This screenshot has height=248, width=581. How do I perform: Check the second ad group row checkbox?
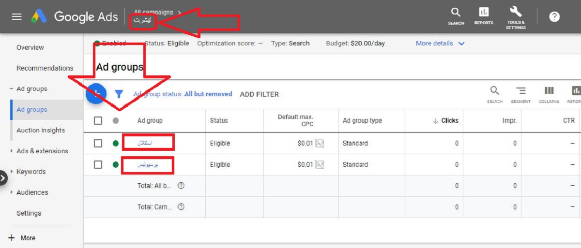(98, 164)
